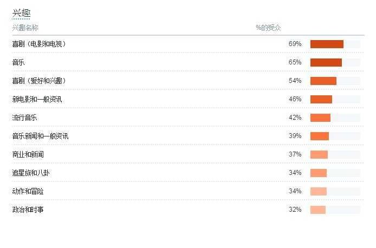Click the 音乐新闻和一般资讯 label
Screen dimensions: 376x248
tap(40, 136)
